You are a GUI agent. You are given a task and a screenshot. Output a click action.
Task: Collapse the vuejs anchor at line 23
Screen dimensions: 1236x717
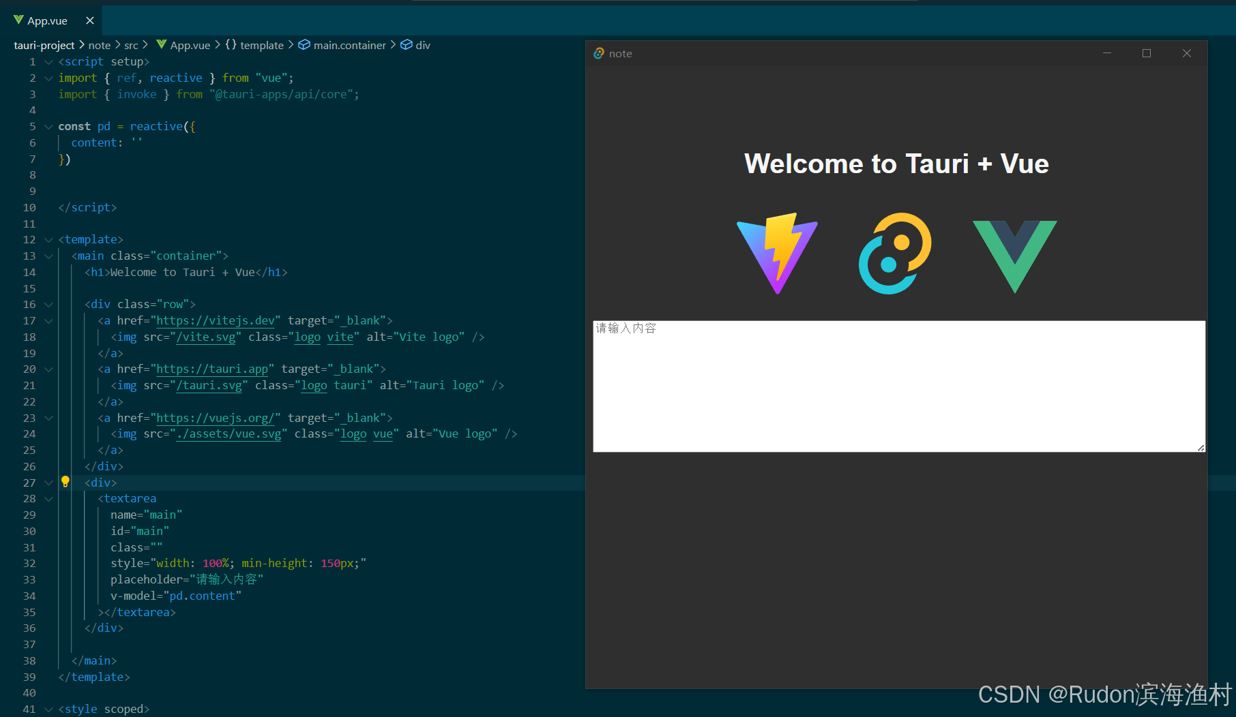tap(48, 418)
